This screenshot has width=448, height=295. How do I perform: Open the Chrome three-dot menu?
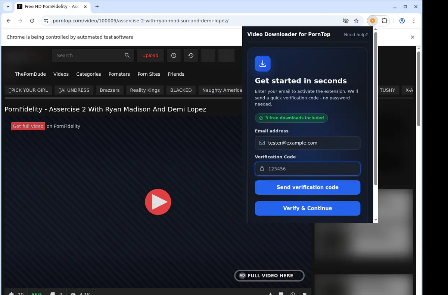pyautogui.click(x=414, y=21)
